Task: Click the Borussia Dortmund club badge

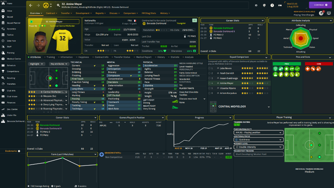Action: (x=46, y=5)
